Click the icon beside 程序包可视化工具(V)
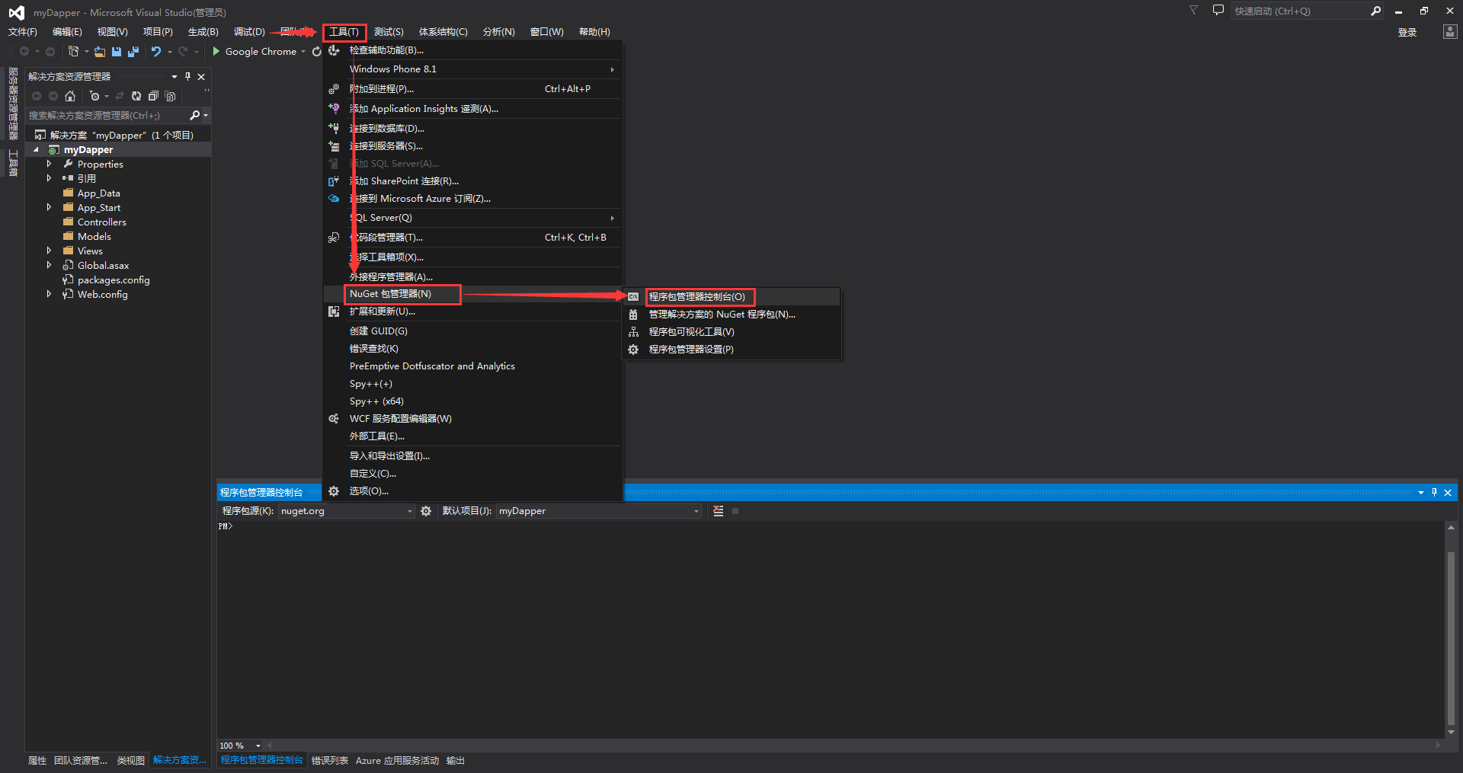The image size is (1463, 773). tap(633, 331)
